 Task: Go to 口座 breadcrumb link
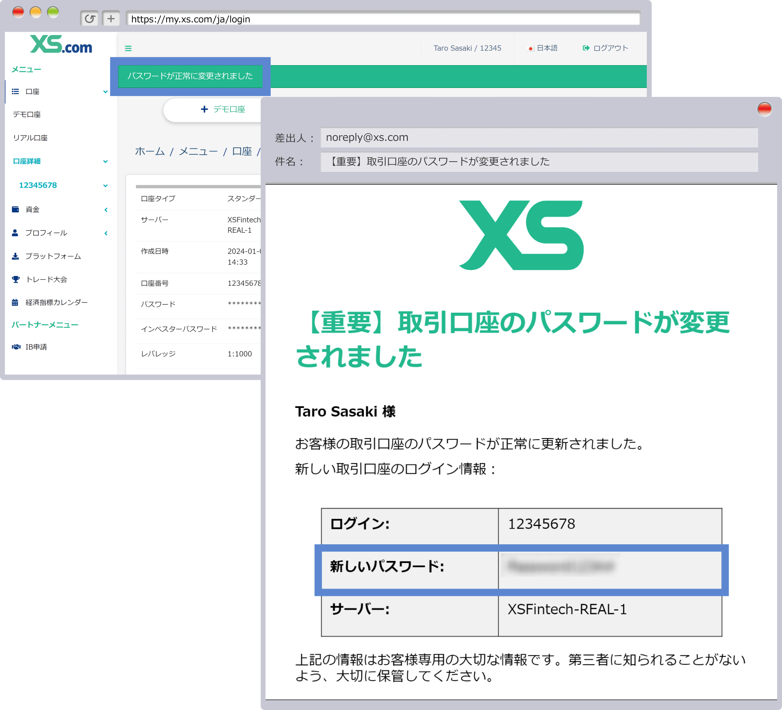pyautogui.click(x=242, y=151)
